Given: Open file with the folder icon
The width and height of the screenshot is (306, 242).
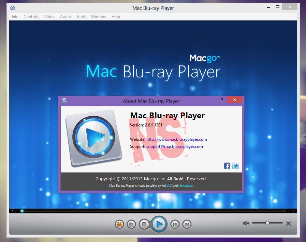Looking at the screenshot, I should click(x=131, y=224).
